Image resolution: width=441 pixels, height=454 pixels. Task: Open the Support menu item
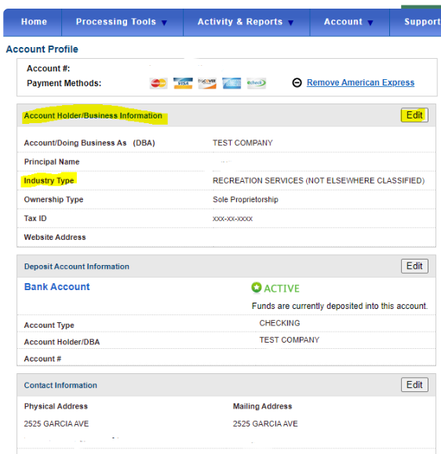(422, 22)
